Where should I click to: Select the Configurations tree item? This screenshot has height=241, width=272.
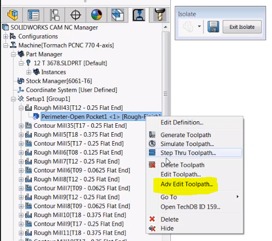38,36
